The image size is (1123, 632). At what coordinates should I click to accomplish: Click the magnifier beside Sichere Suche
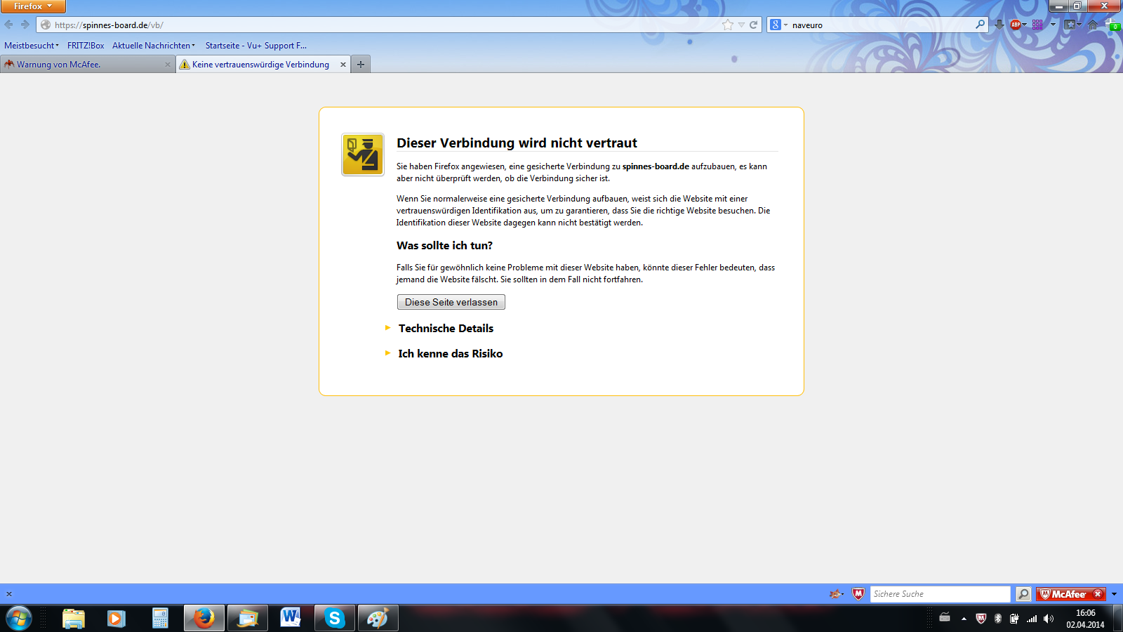point(1024,594)
